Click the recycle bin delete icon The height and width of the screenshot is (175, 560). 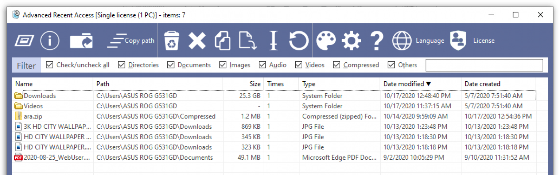click(x=171, y=40)
